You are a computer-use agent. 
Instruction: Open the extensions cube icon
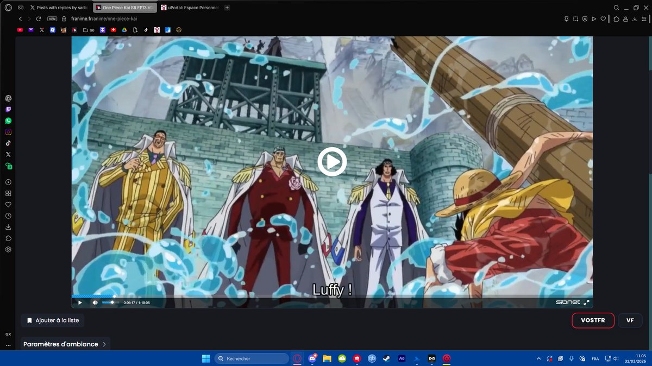tap(616, 18)
